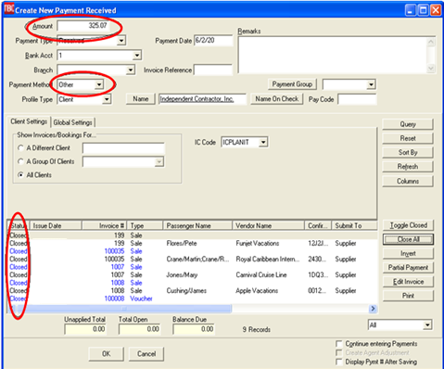444x369 pixels.
Task: Open the Payment Group dropdown list
Action: pos(371,84)
